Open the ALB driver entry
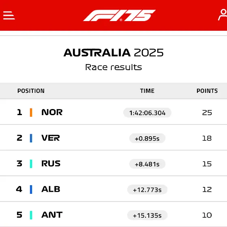The height and width of the screenshot is (227, 227). coord(113,189)
